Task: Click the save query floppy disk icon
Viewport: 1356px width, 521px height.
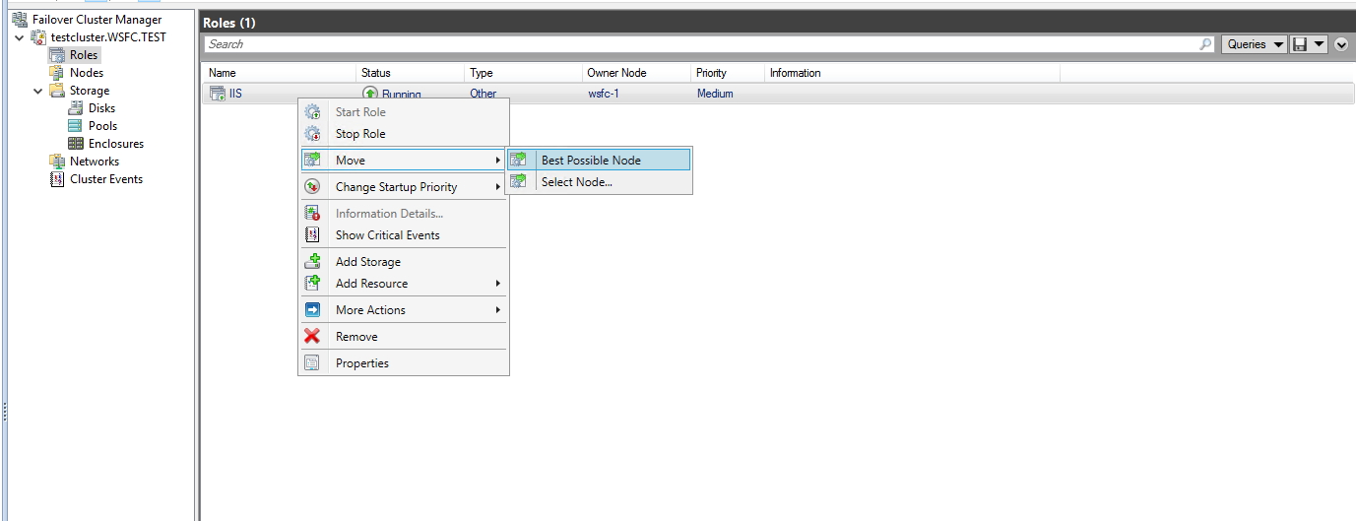Action: [x=1300, y=44]
